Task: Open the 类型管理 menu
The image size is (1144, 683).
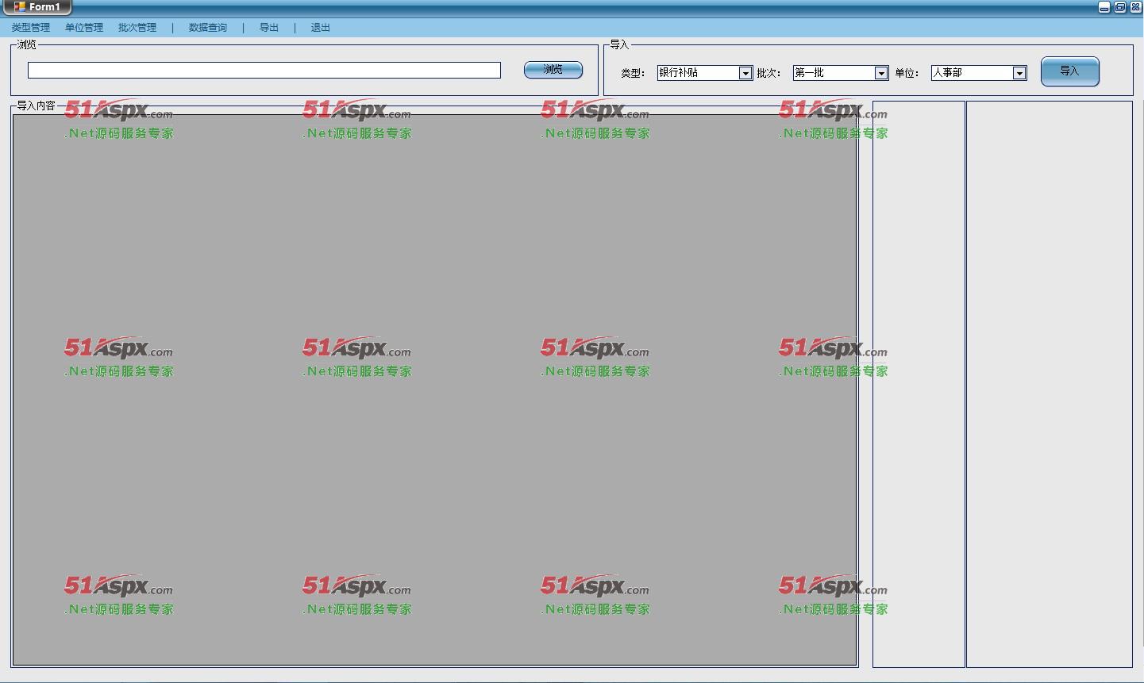Action: pos(30,28)
